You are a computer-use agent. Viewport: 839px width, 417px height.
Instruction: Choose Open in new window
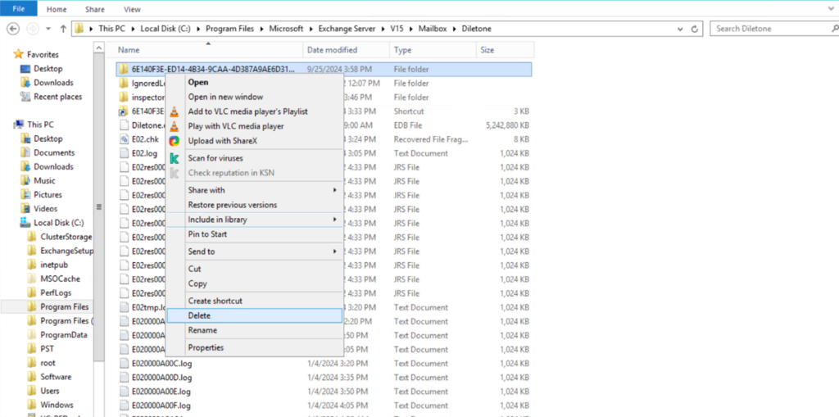click(254, 97)
